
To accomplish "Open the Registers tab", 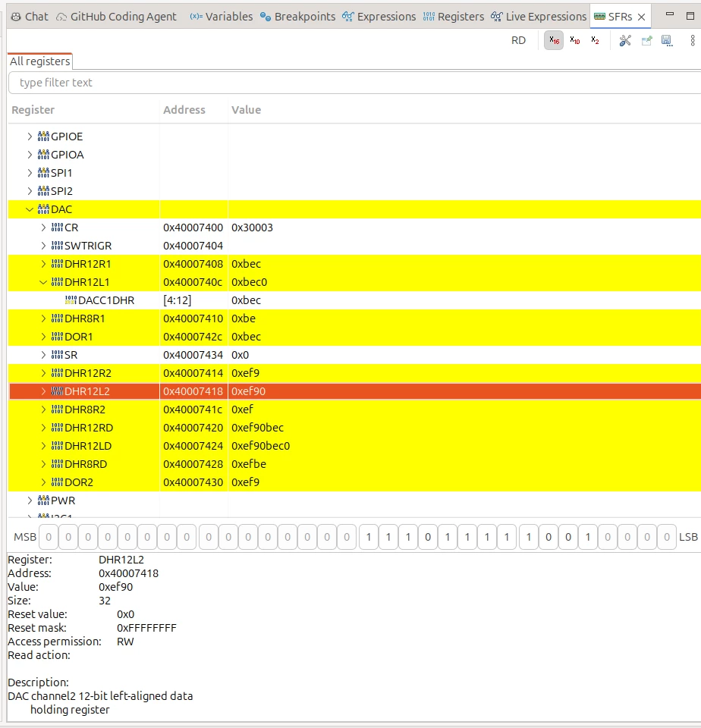I will 454,17.
